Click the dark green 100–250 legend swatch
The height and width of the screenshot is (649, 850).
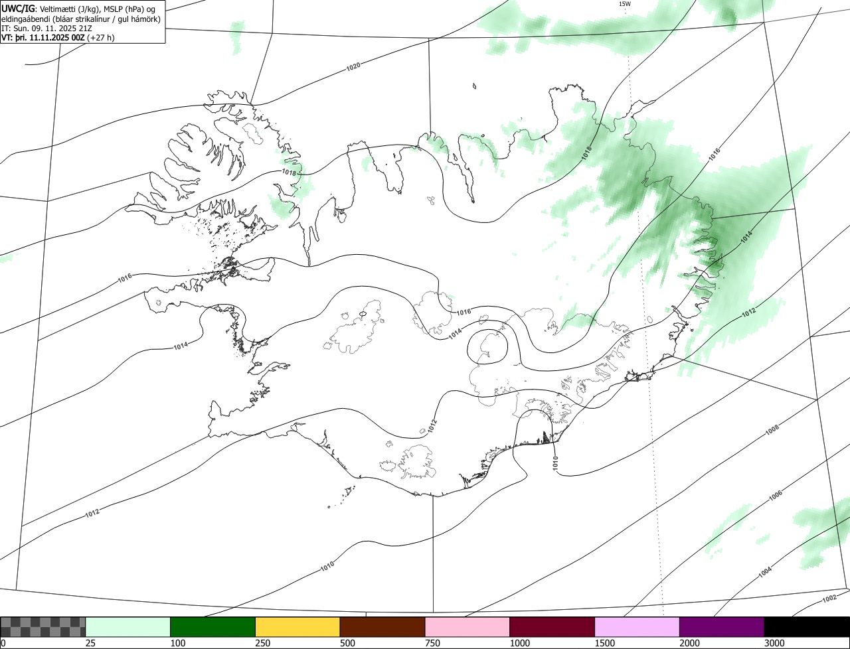[213, 627]
